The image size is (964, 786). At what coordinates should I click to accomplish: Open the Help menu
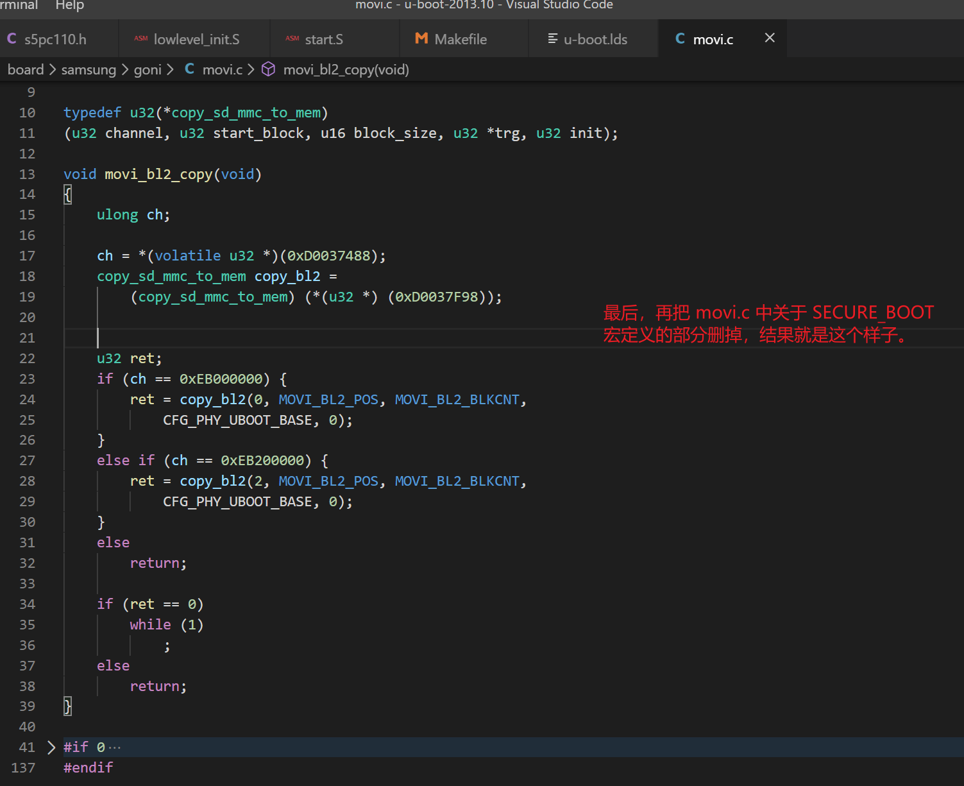click(70, 5)
